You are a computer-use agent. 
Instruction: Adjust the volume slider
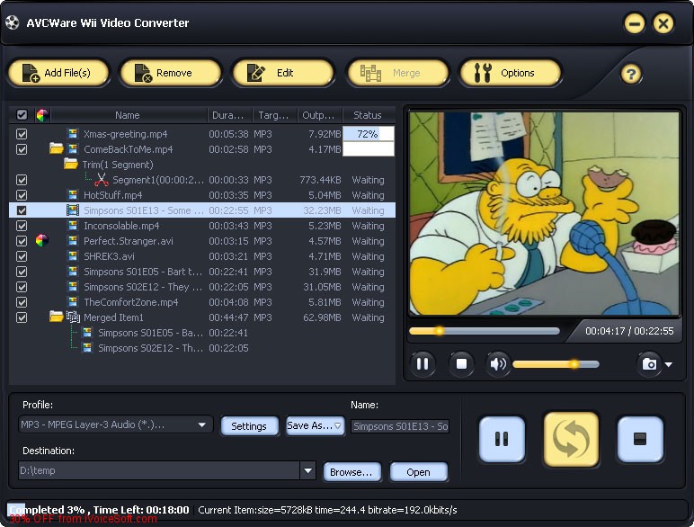point(556,364)
